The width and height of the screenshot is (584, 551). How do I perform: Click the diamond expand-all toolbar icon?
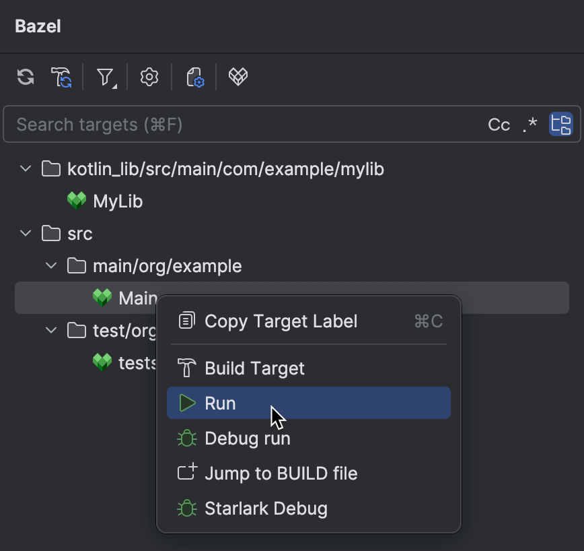click(238, 77)
